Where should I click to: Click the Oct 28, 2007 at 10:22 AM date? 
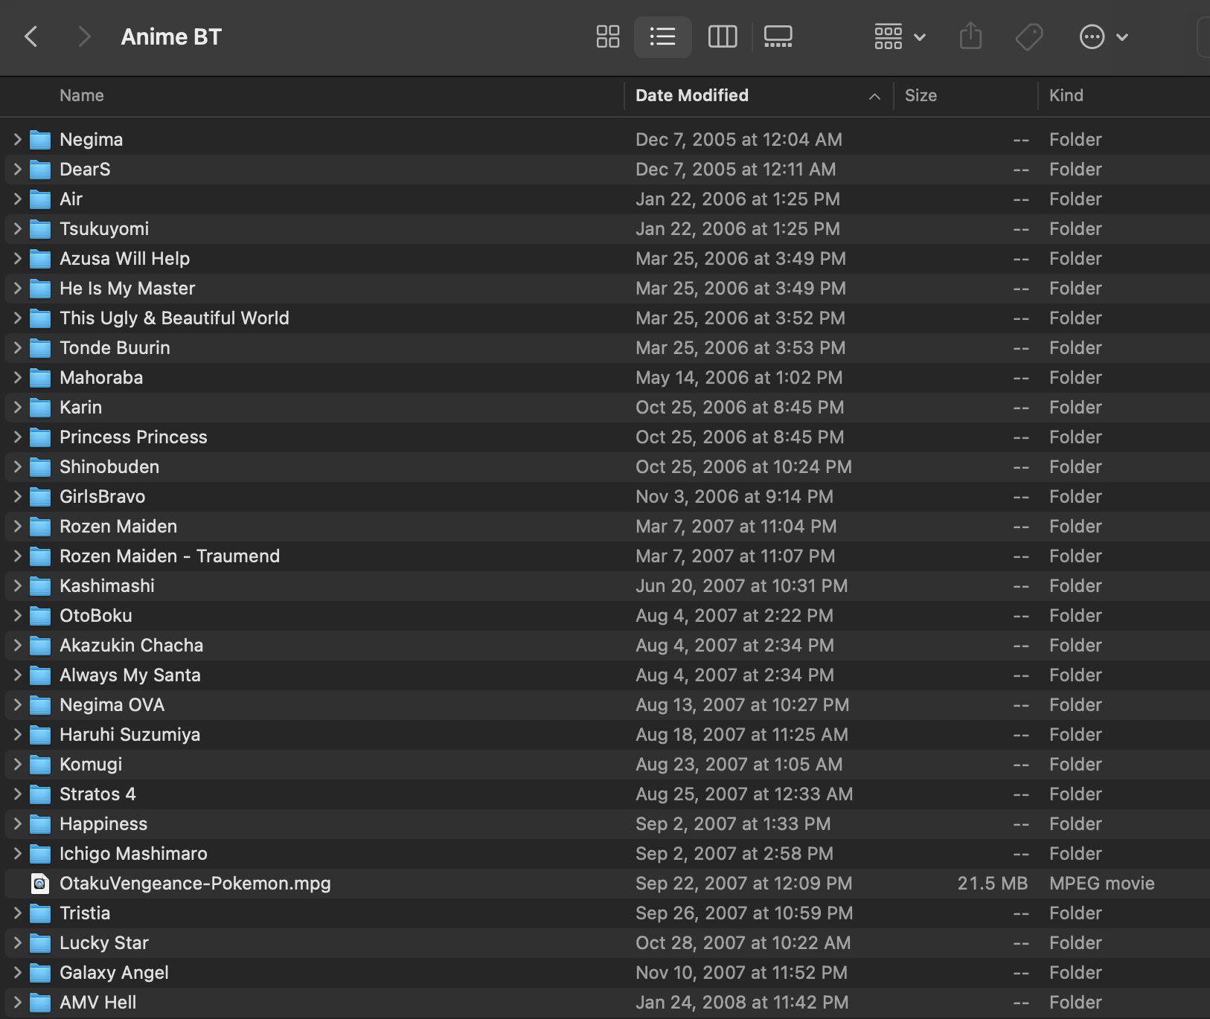tap(743, 942)
